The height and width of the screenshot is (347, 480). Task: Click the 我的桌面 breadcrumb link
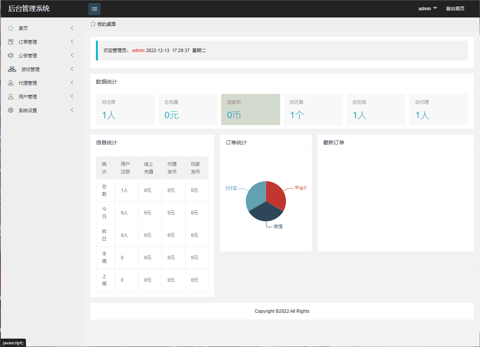106,24
